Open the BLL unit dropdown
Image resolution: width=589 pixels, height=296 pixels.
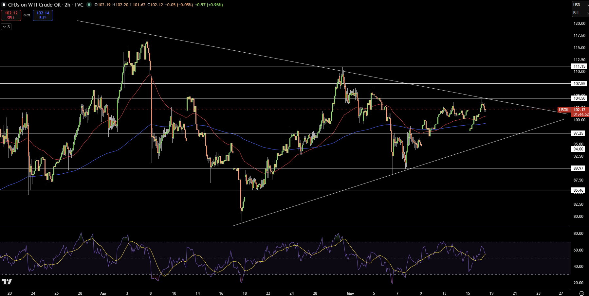pos(580,12)
